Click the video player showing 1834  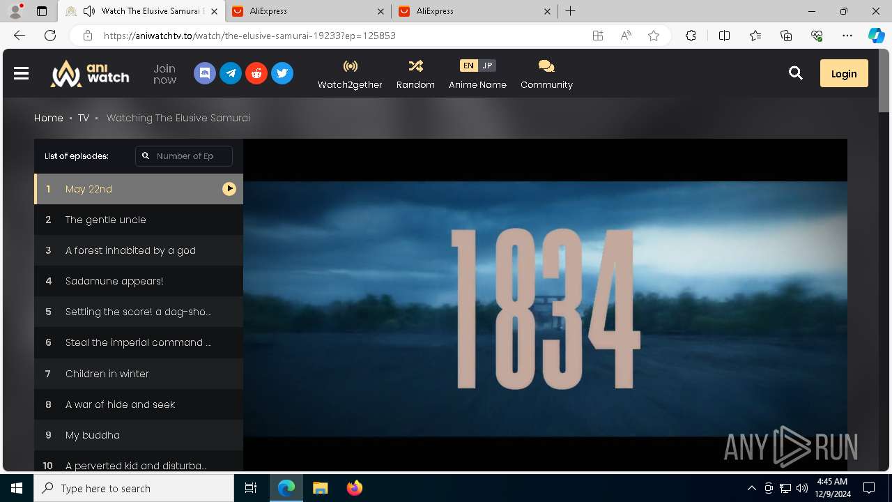(x=545, y=305)
